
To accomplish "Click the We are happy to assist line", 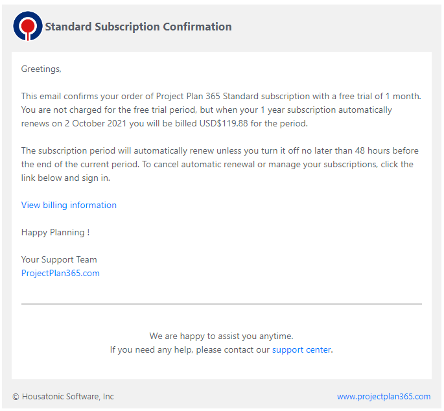I will tap(222, 336).
